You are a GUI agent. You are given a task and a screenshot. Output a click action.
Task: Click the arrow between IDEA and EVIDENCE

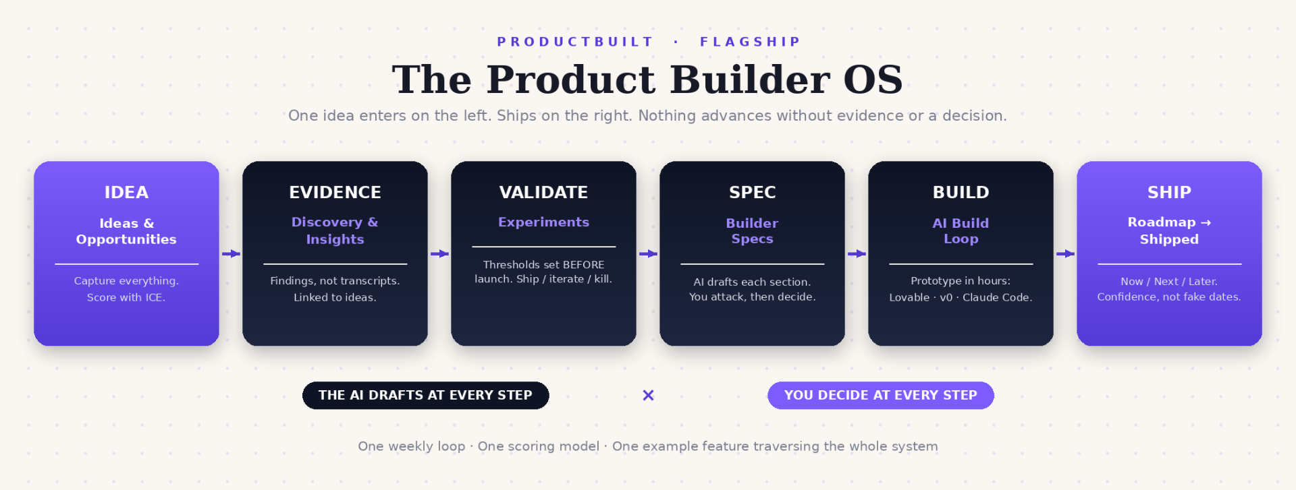tap(231, 253)
